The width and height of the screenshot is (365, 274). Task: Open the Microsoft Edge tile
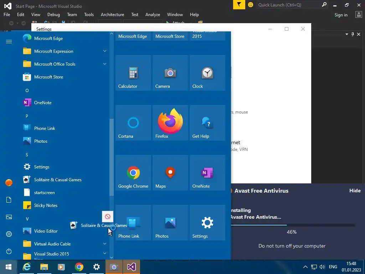[133, 36]
